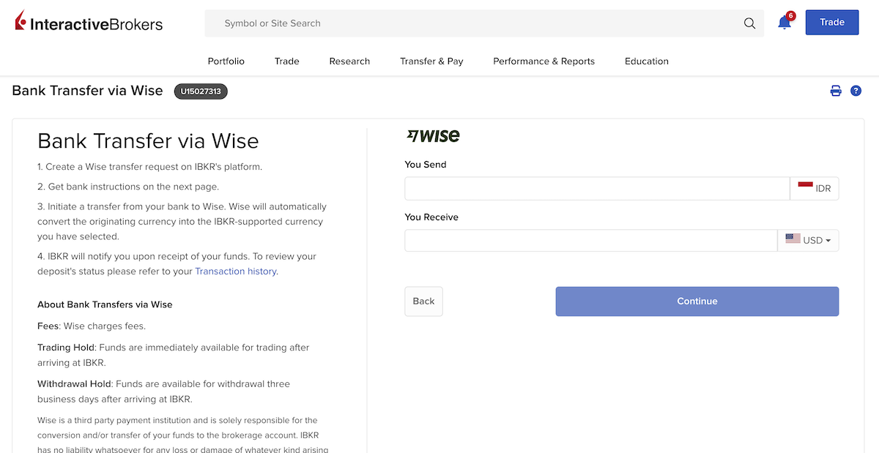Click step 3 'Initiate a transfer from your bank' text
The image size is (879, 453).
(x=182, y=222)
